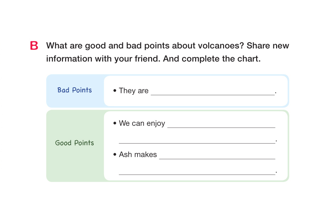Click the bullet before "They are"
Image resolution: width=311 pixels, height=218 pixels.
click(115, 91)
